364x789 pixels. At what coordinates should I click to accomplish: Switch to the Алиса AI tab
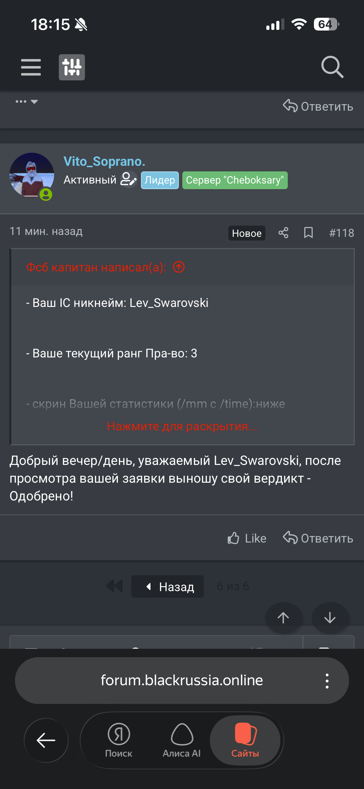pyautogui.click(x=182, y=740)
